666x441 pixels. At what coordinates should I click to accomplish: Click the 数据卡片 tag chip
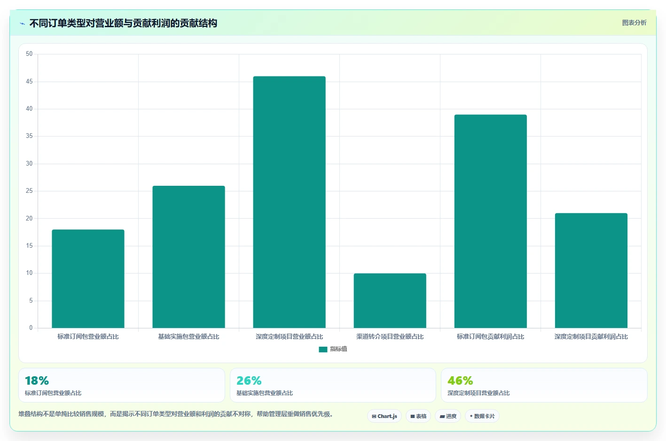pos(482,416)
